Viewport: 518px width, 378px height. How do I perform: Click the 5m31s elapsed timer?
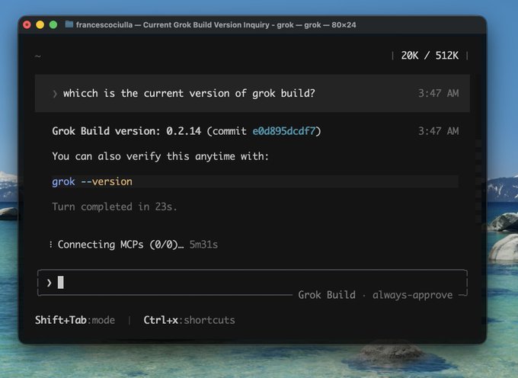point(203,245)
